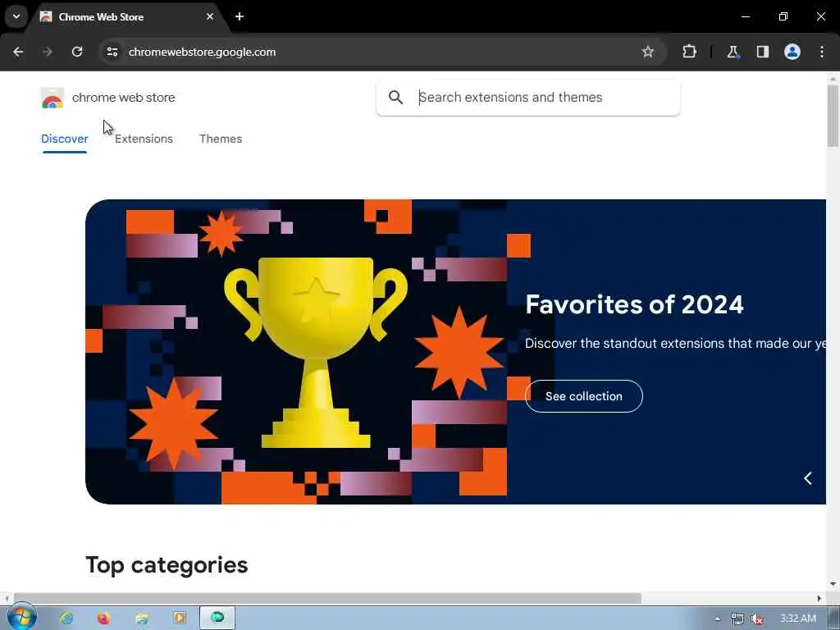Image resolution: width=840 pixels, height=630 pixels.
Task: Click the address bar URL
Action: [x=202, y=52]
